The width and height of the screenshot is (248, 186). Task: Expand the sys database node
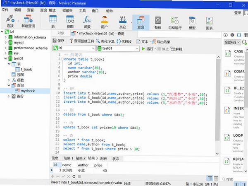6,53
